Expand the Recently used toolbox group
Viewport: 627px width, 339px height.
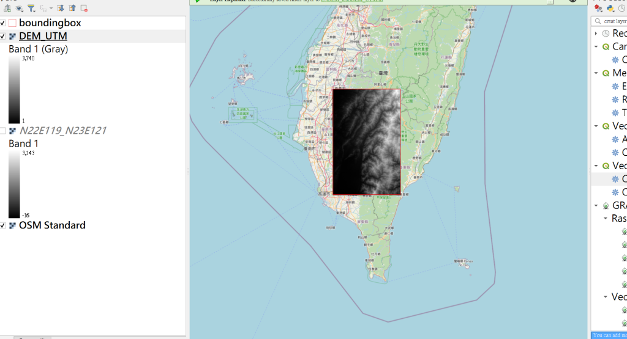coord(596,34)
